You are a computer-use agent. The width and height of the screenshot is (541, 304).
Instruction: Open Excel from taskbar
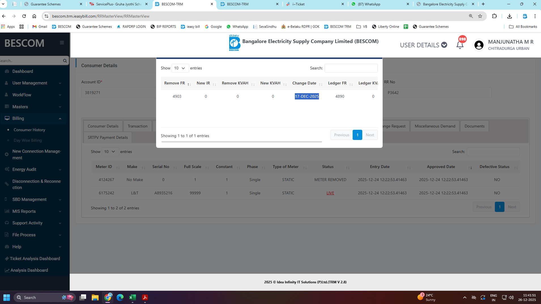point(133,297)
